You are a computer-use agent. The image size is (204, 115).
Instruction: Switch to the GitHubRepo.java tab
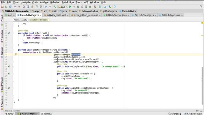pyautogui.click(x=171, y=15)
